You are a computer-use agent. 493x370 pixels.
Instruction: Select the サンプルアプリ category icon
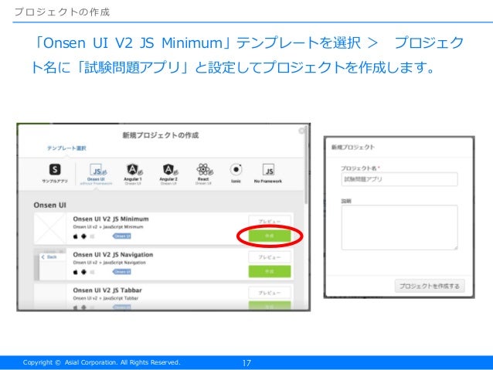[x=55, y=169]
